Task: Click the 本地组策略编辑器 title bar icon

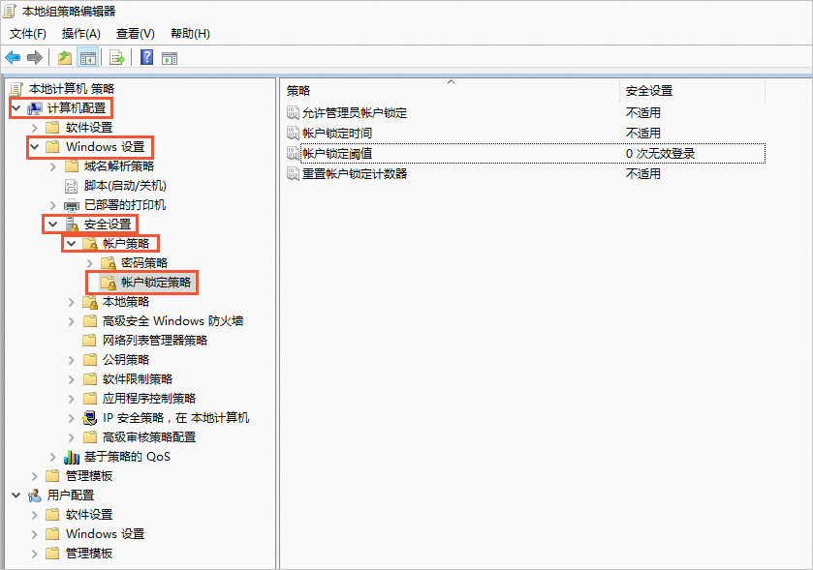Action: [x=10, y=11]
